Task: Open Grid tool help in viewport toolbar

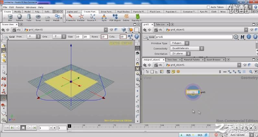Action: 136,37
